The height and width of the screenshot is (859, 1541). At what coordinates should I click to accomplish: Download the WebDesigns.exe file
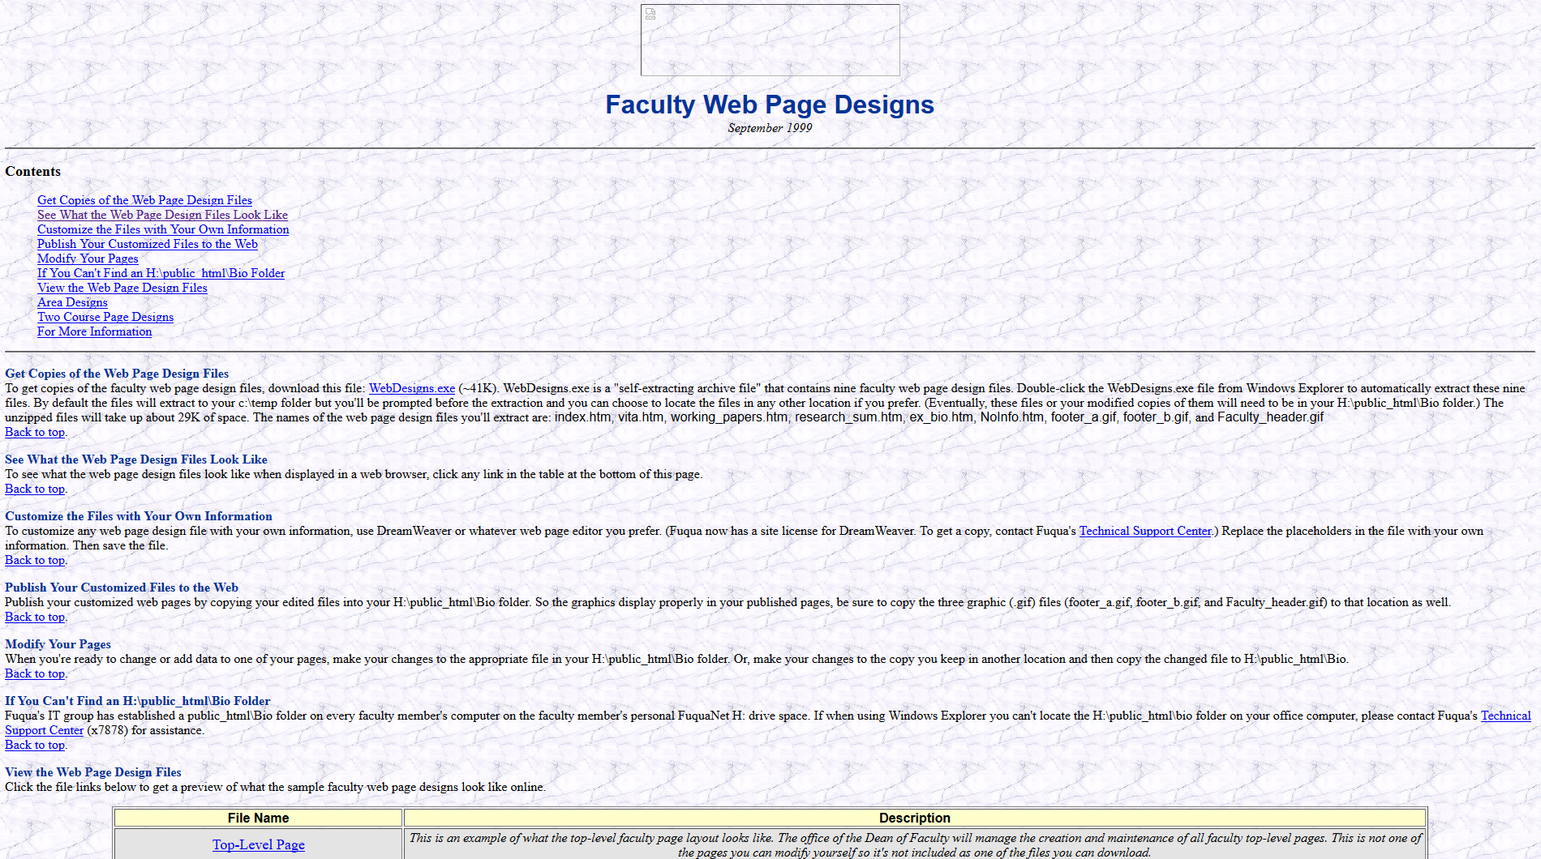(411, 388)
